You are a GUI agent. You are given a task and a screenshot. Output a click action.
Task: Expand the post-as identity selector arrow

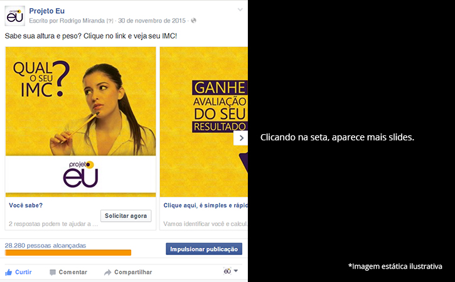pyautogui.click(x=236, y=271)
